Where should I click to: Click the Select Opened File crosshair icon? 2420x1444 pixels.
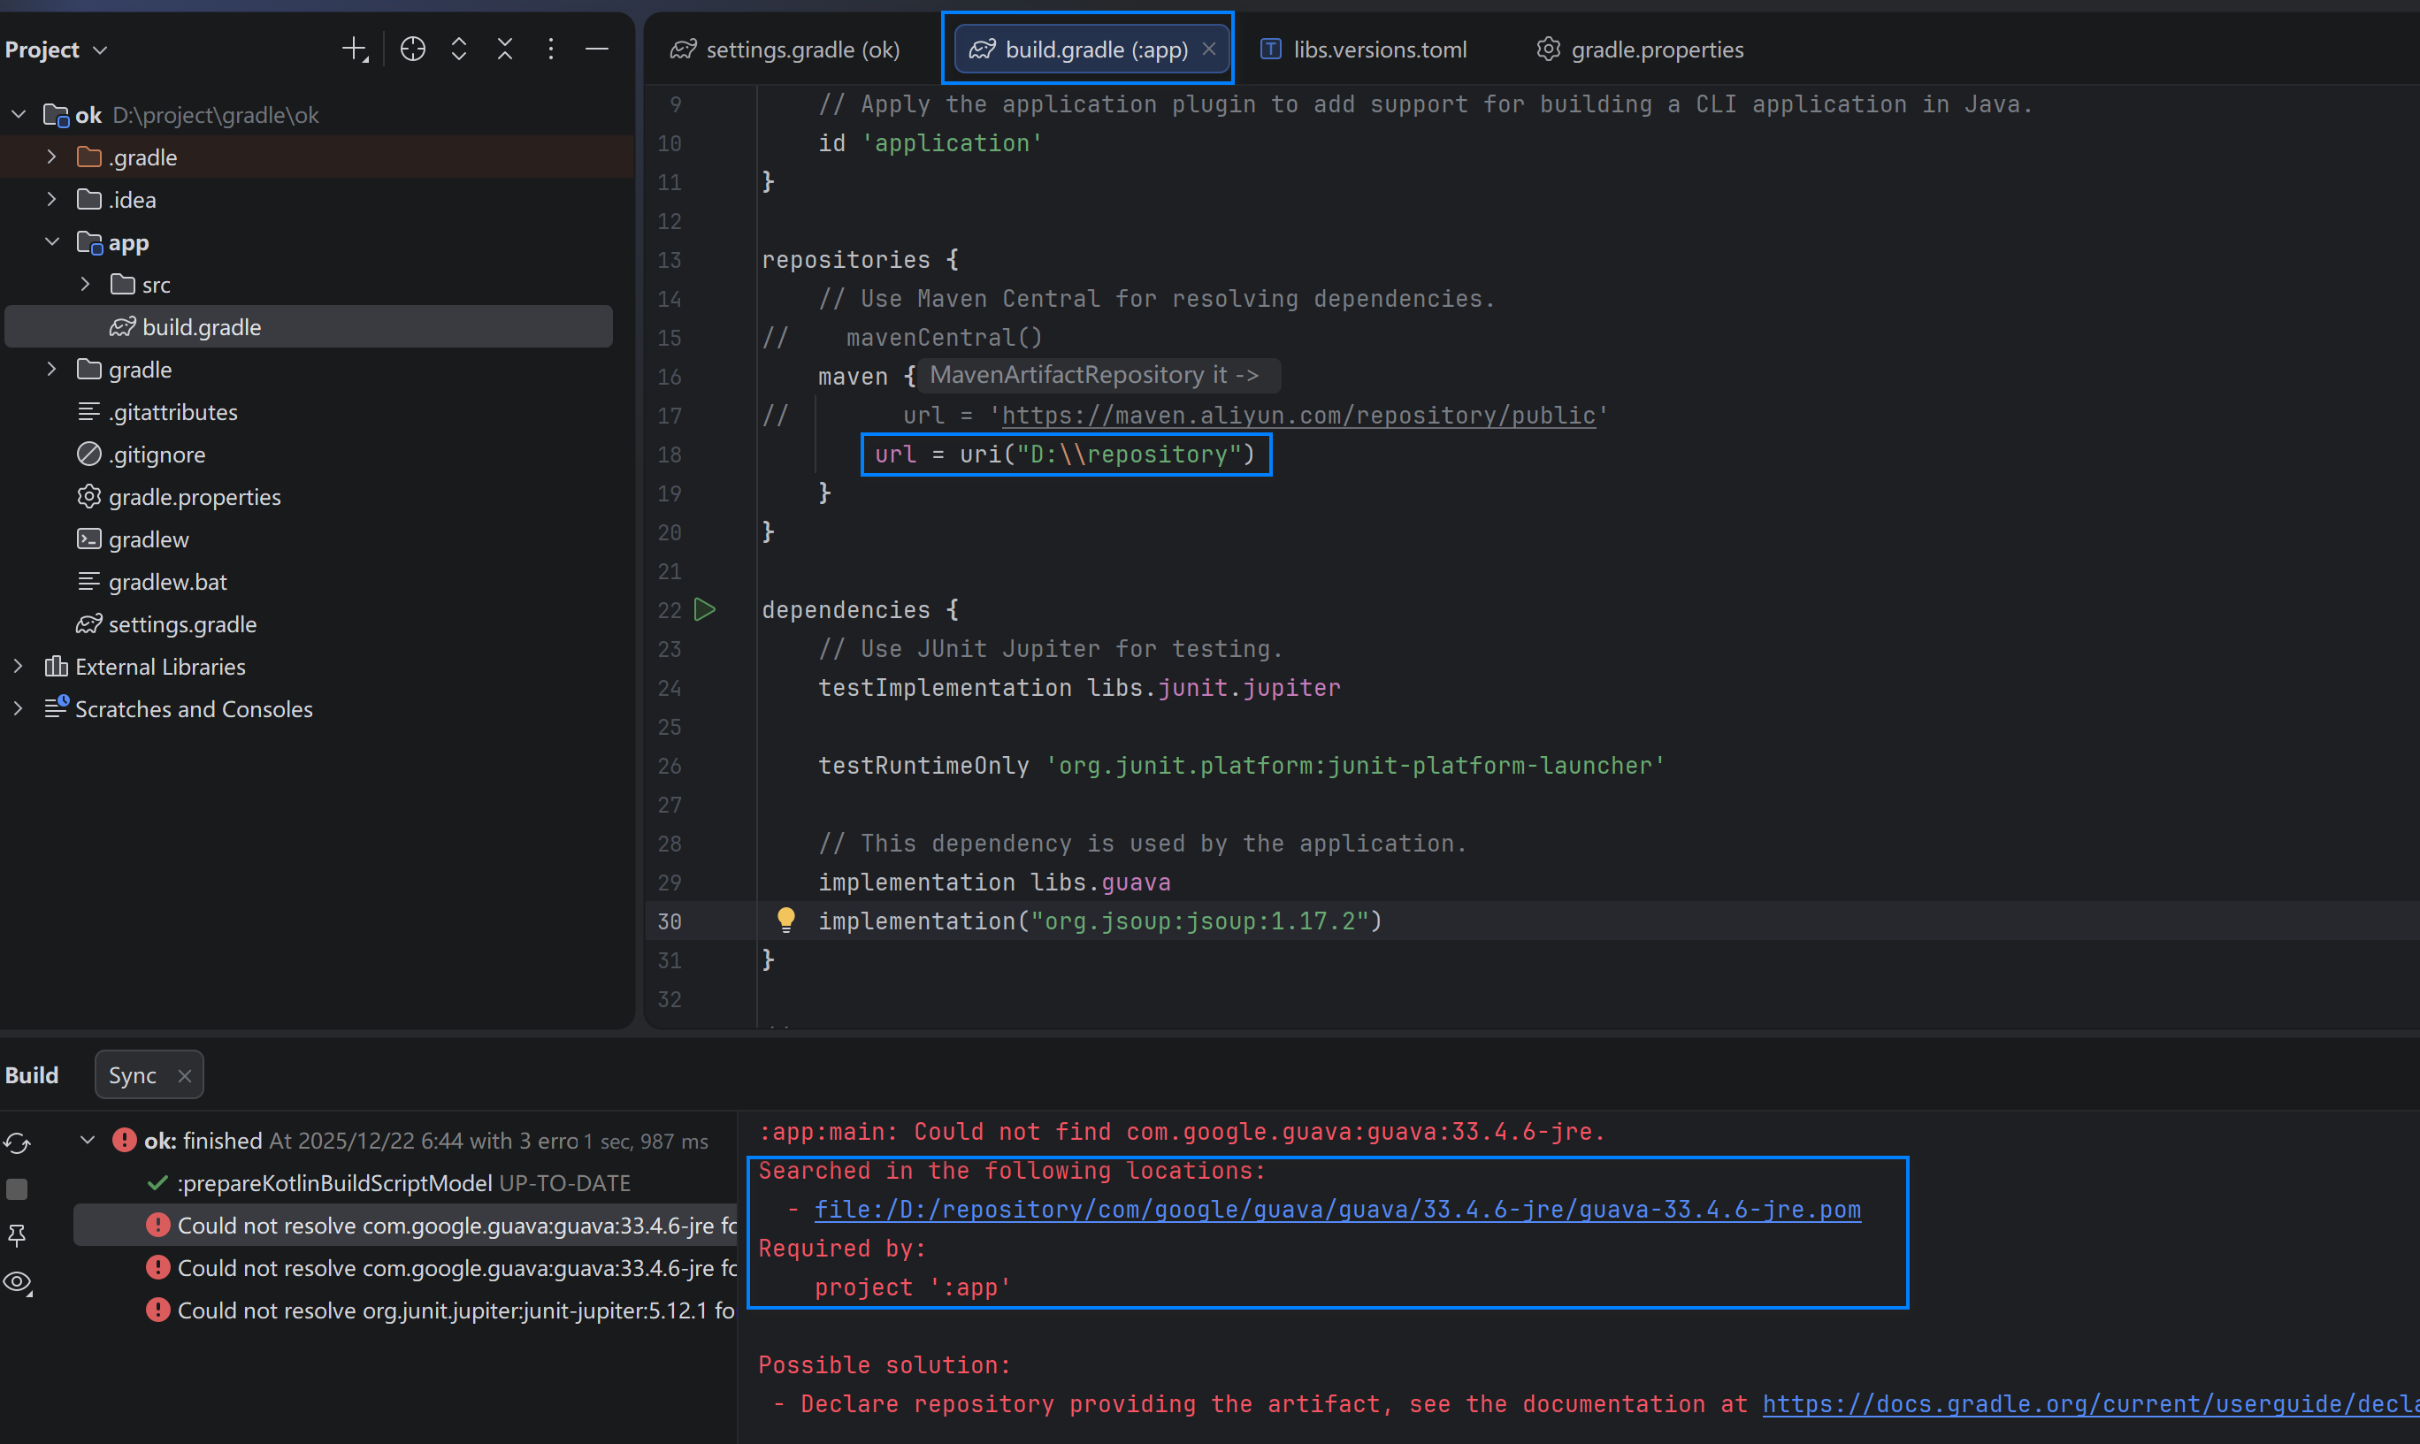[412, 49]
